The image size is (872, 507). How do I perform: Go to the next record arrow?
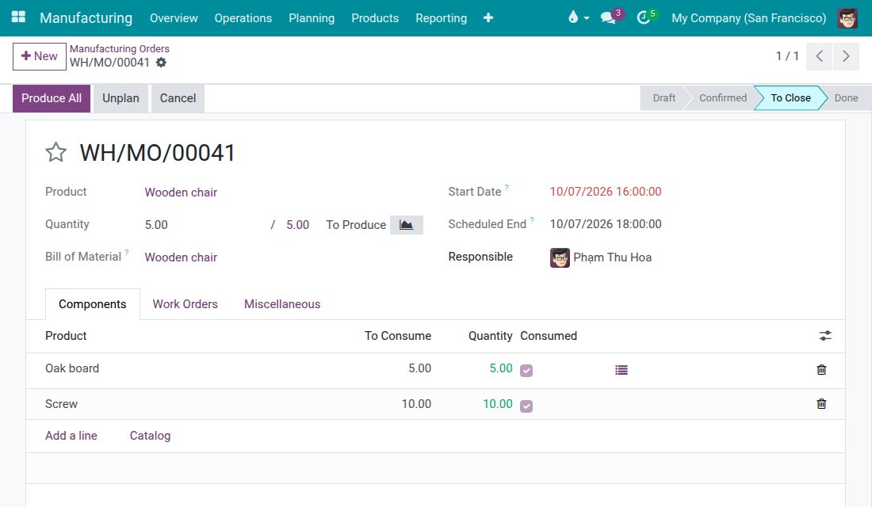[x=846, y=56]
